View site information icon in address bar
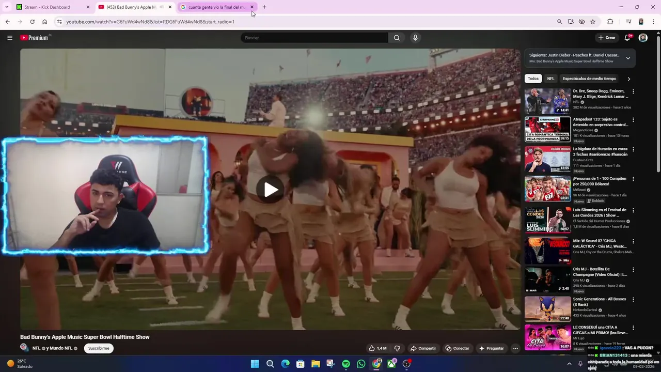Screen dimensions: 661x372 pyautogui.click(x=59, y=22)
